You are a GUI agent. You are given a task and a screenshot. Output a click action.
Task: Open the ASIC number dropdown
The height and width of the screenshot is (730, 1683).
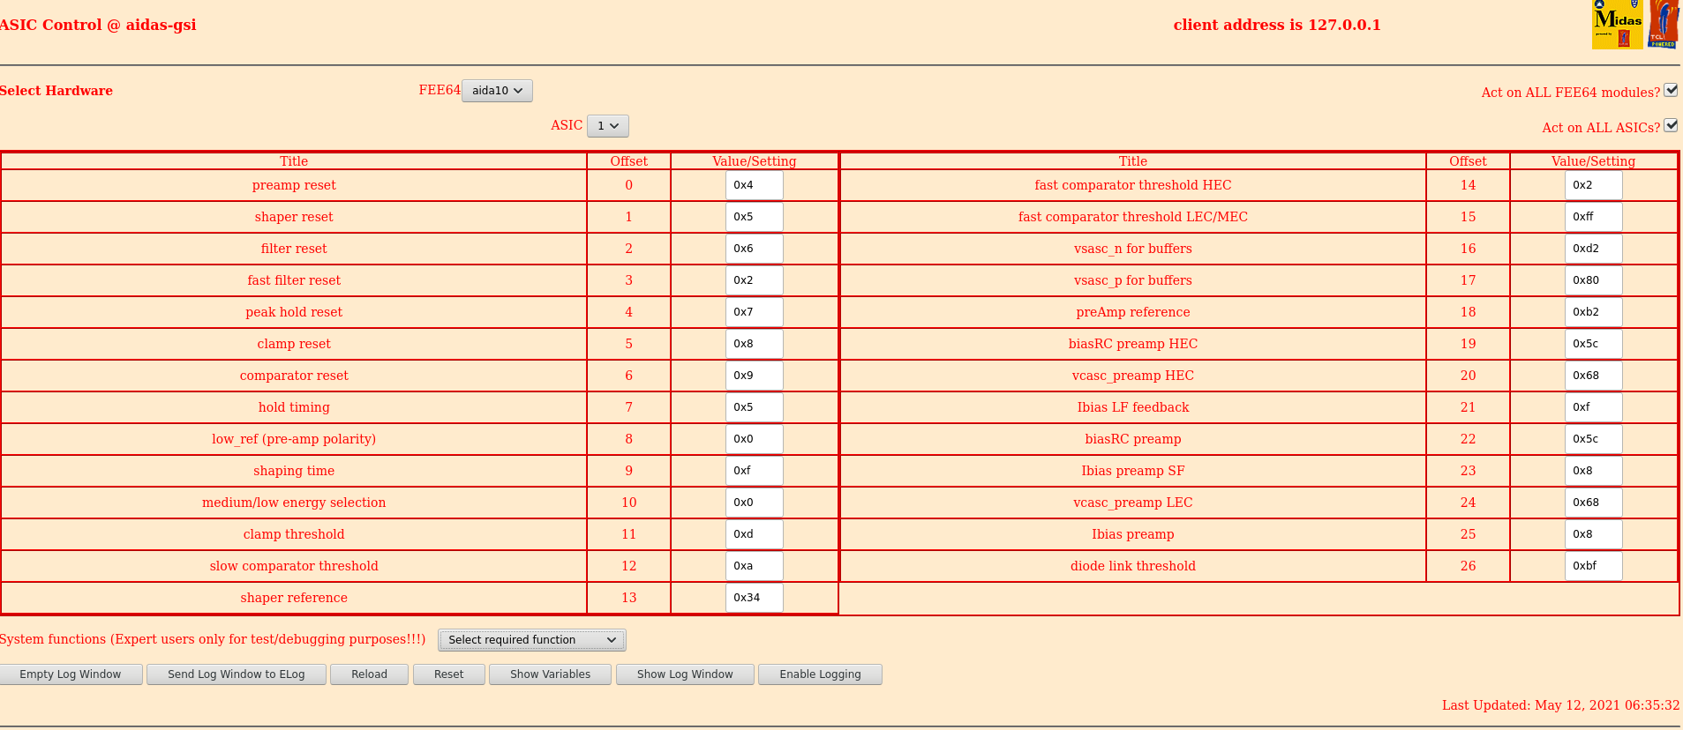(x=608, y=126)
